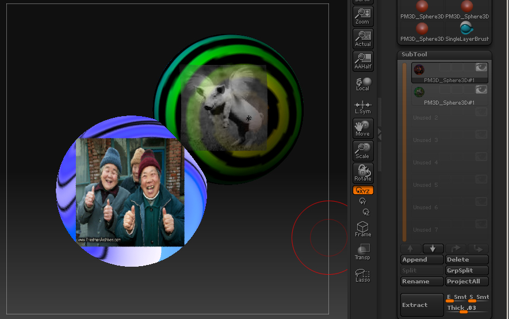Screen dimensions: 509x319
Task: Click the AAHalf view icon
Action: click(x=363, y=61)
